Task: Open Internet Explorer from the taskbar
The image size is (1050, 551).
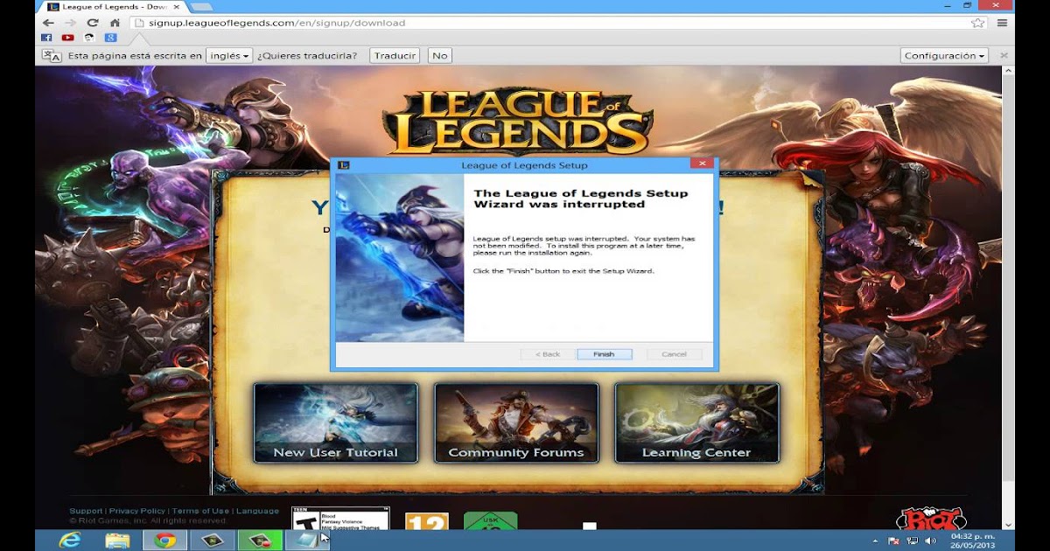Action: pyautogui.click(x=69, y=540)
